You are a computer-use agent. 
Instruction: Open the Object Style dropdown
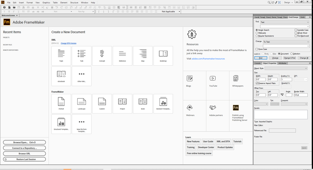click(x=286, y=68)
